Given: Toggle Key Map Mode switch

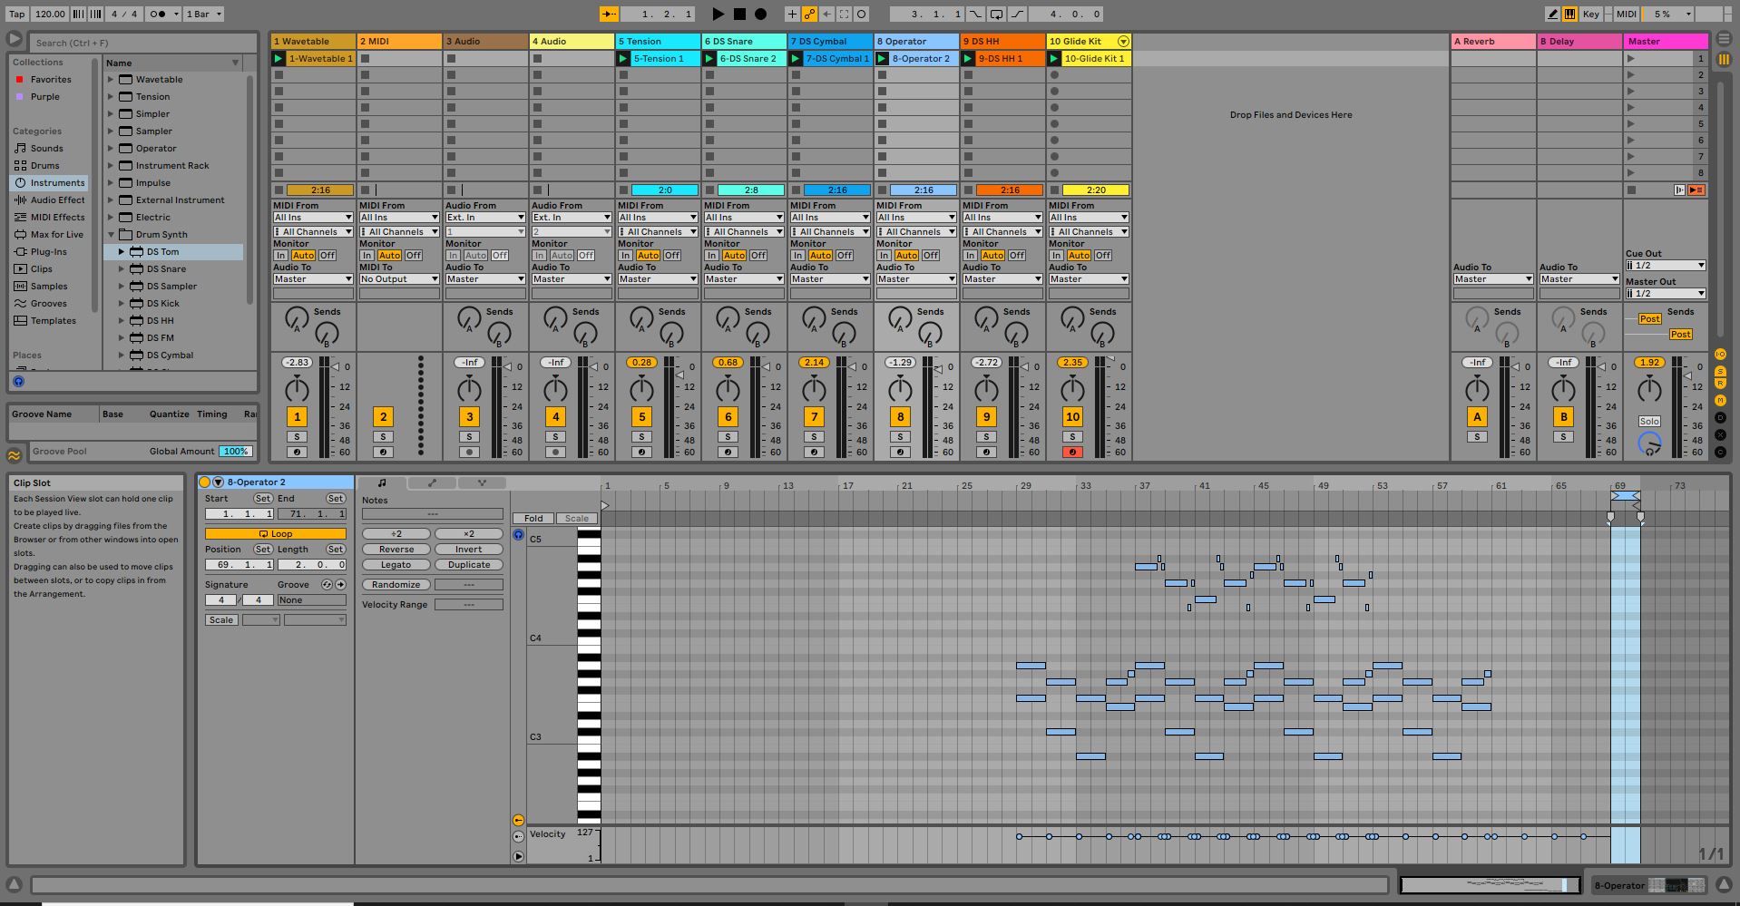Looking at the screenshot, I should (x=1590, y=14).
